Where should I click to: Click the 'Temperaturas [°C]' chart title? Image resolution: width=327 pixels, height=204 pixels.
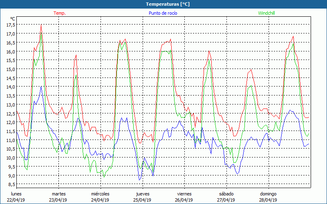coord(168,4)
